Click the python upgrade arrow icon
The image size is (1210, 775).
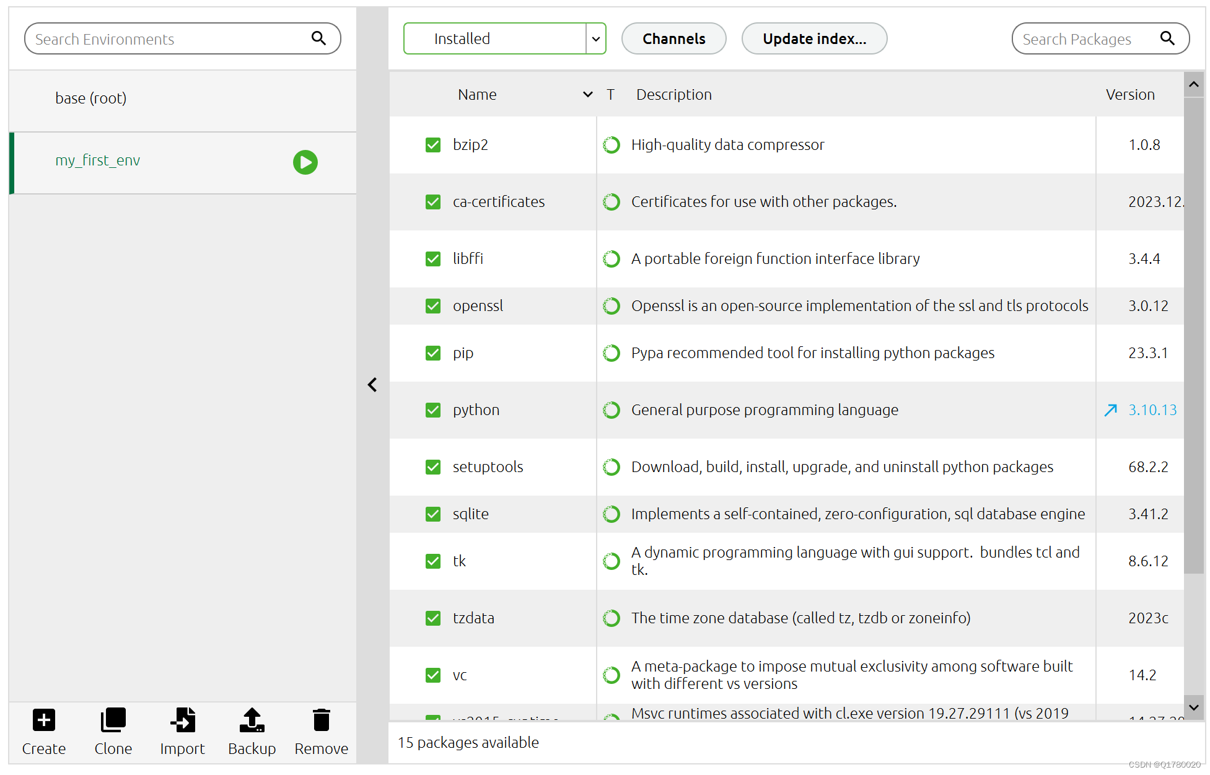pos(1110,410)
